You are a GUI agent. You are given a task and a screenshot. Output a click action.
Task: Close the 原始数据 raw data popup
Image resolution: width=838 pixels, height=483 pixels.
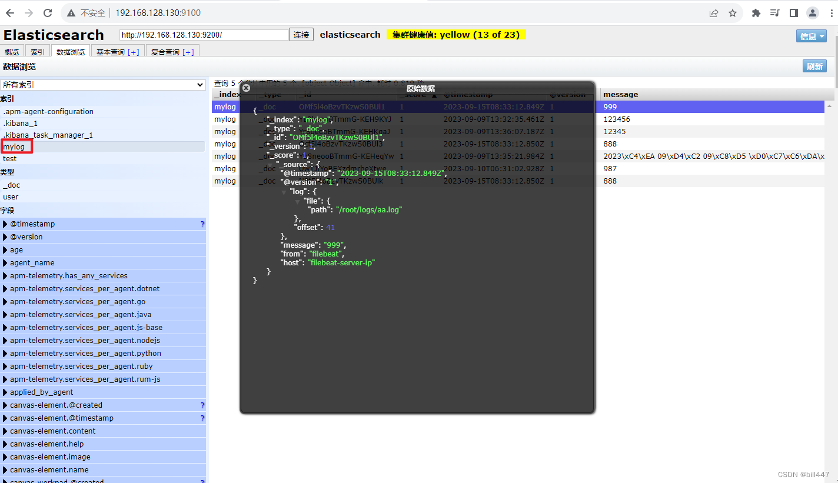click(247, 88)
